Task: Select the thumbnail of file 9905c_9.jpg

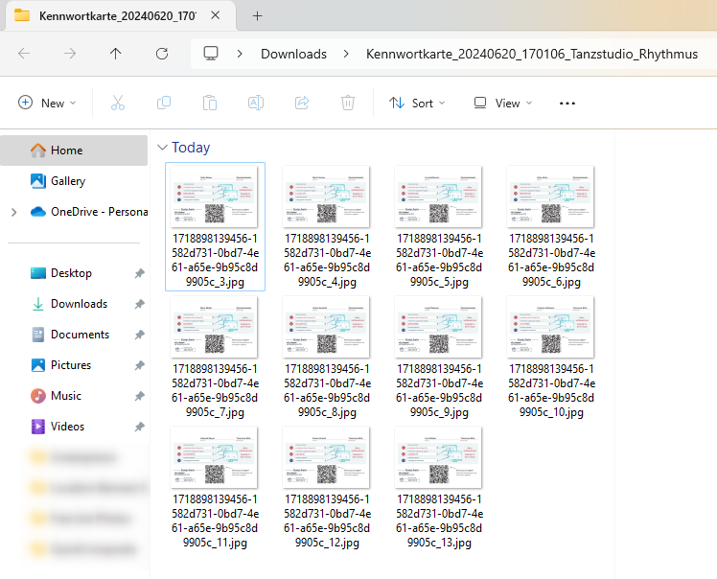Action: tap(438, 327)
